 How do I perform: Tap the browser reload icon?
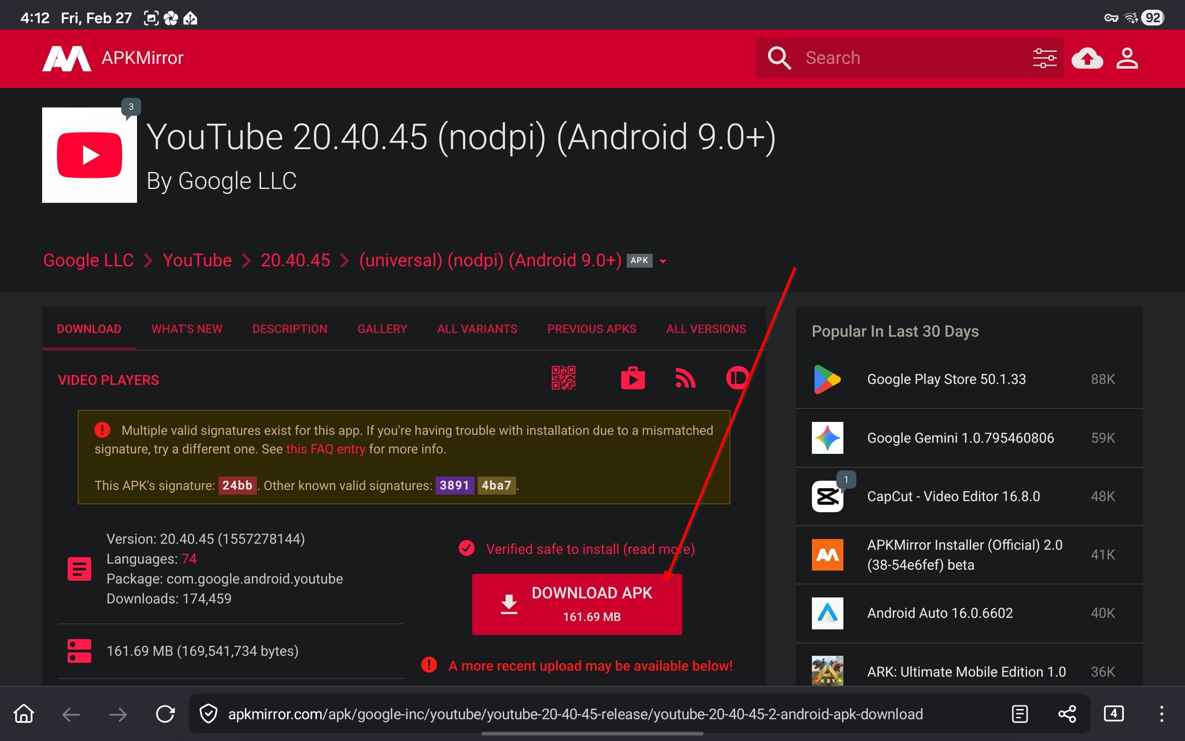(165, 714)
